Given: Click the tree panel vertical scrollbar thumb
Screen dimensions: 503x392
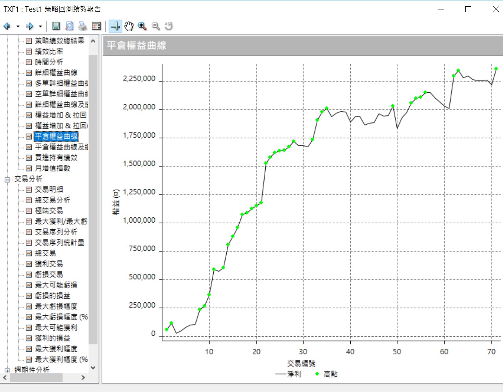Looking at the screenshot, I should [93, 199].
